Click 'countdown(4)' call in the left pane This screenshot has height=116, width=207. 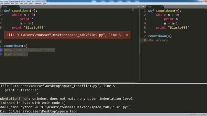16,46
